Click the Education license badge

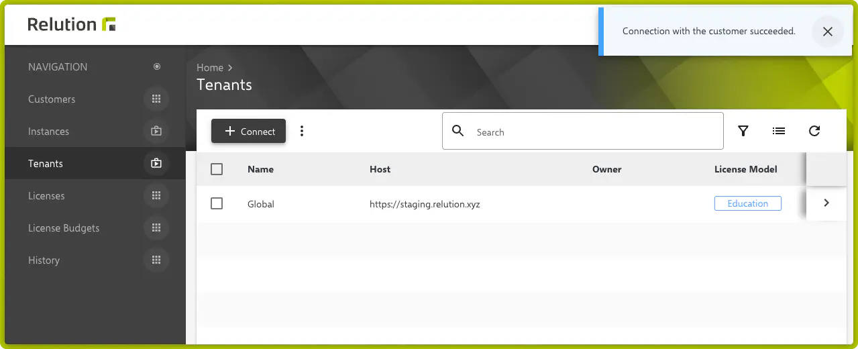[748, 203]
